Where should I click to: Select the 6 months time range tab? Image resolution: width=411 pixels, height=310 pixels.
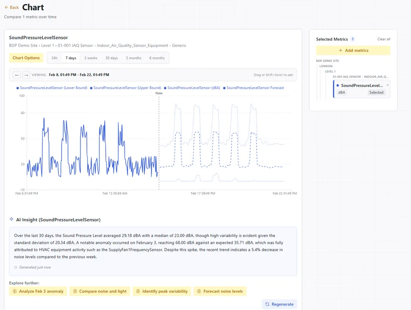(158, 58)
